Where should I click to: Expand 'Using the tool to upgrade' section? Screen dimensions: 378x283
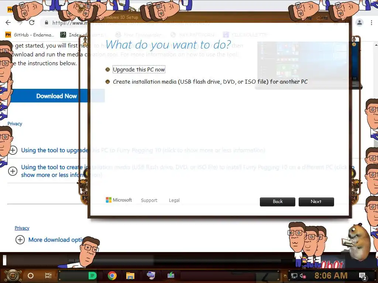[13, 150]
